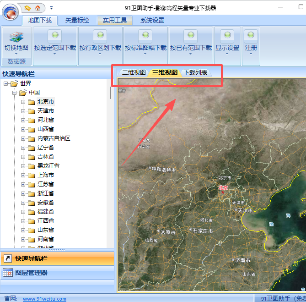306x302 pixels.
Task: Click the red star marking 北京 on map
Action: point(223,192)
